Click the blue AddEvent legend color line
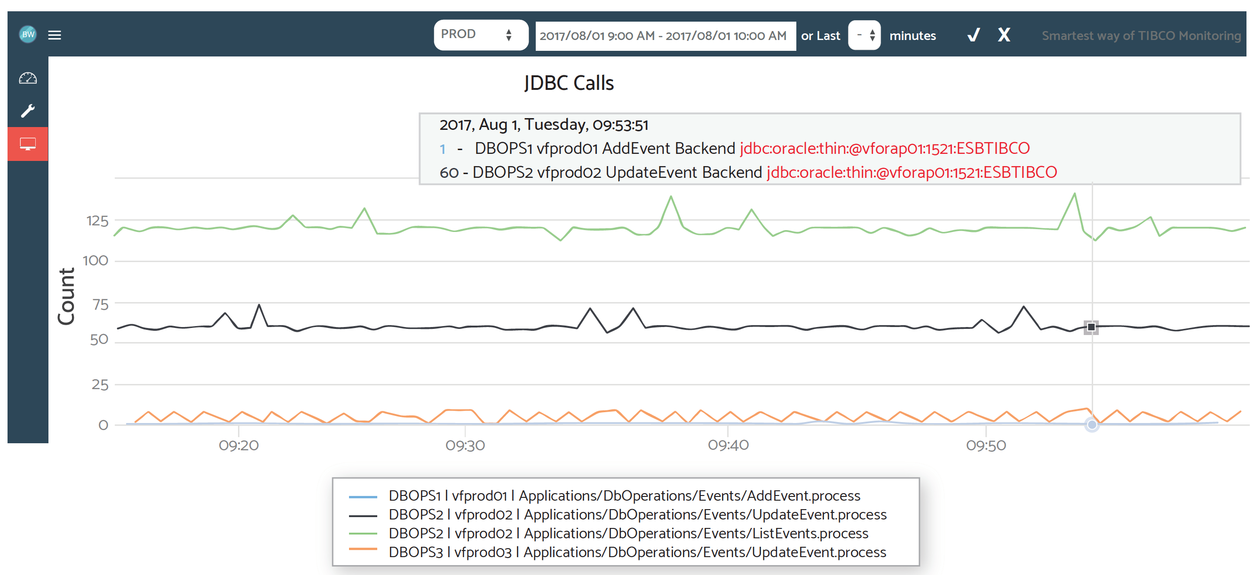Screen dimensions: 1254x575 (x=363, y=496)
